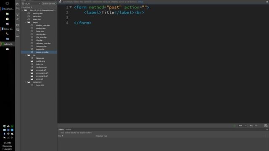The image size is (269, 151).
Task: Click the Matched Text column header
Action: point(101,136)
